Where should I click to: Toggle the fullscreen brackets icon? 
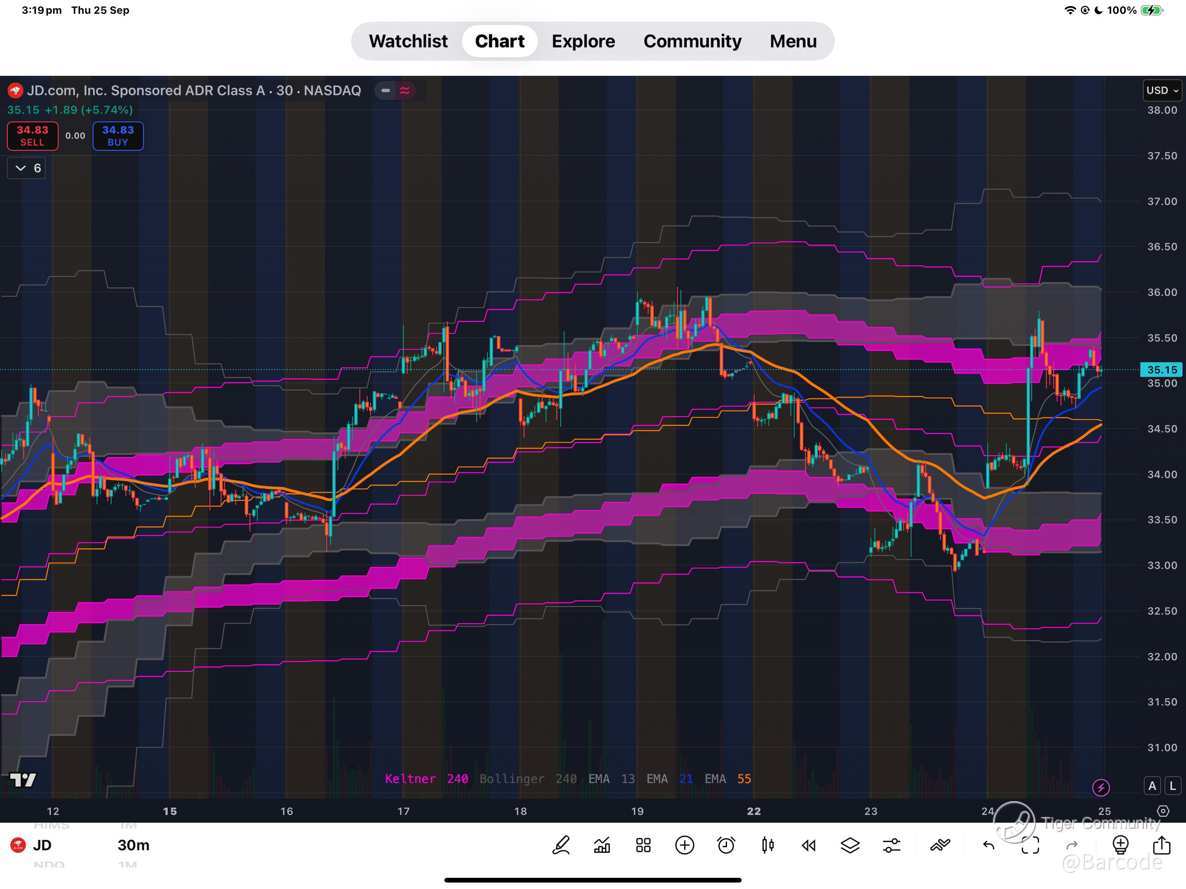pos(1030,845)
